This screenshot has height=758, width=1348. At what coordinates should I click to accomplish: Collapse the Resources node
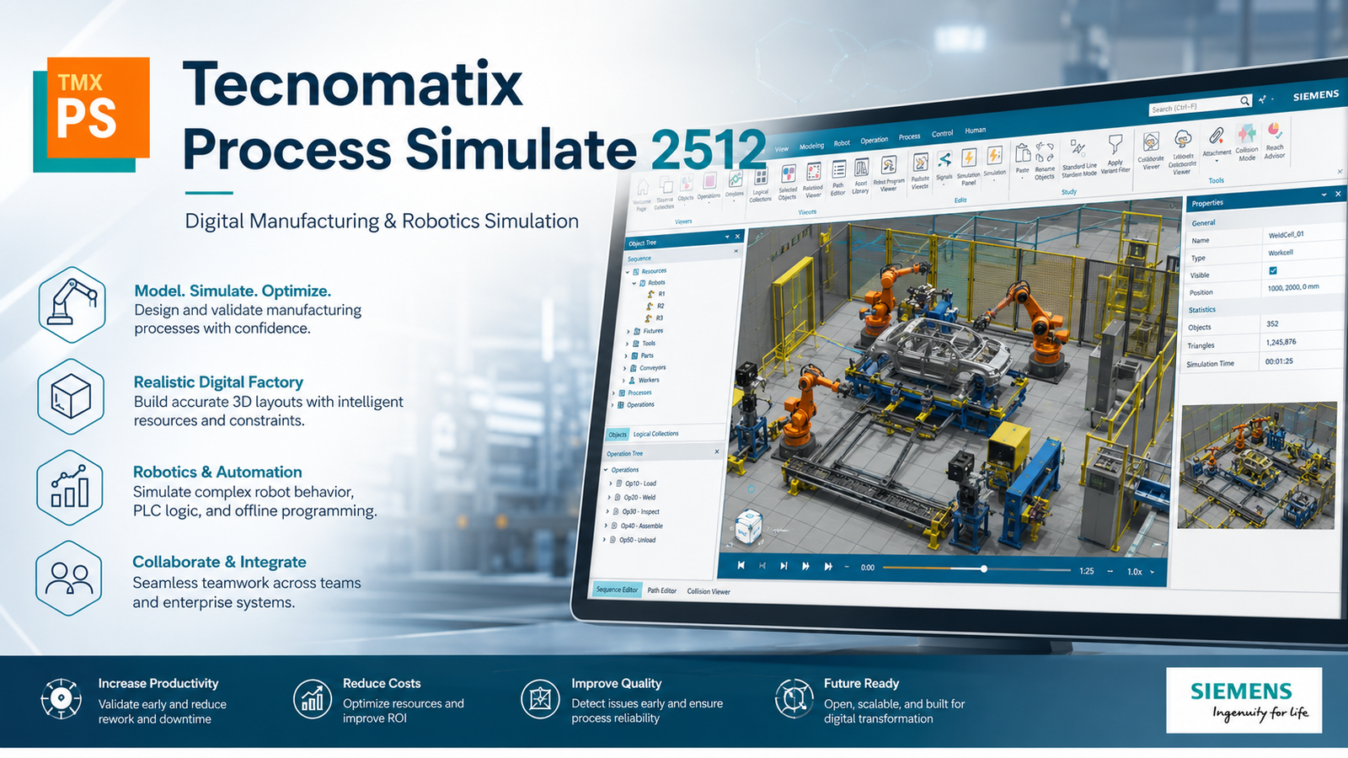(x=628, y=272)
